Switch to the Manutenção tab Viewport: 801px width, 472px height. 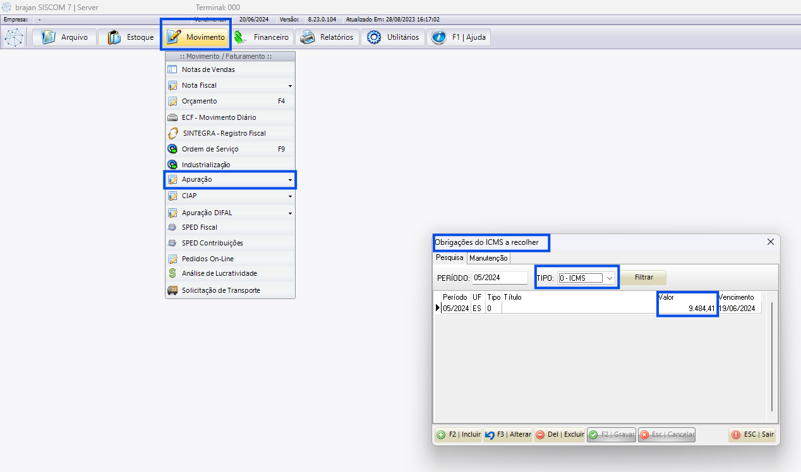click(x=488, y=258)
